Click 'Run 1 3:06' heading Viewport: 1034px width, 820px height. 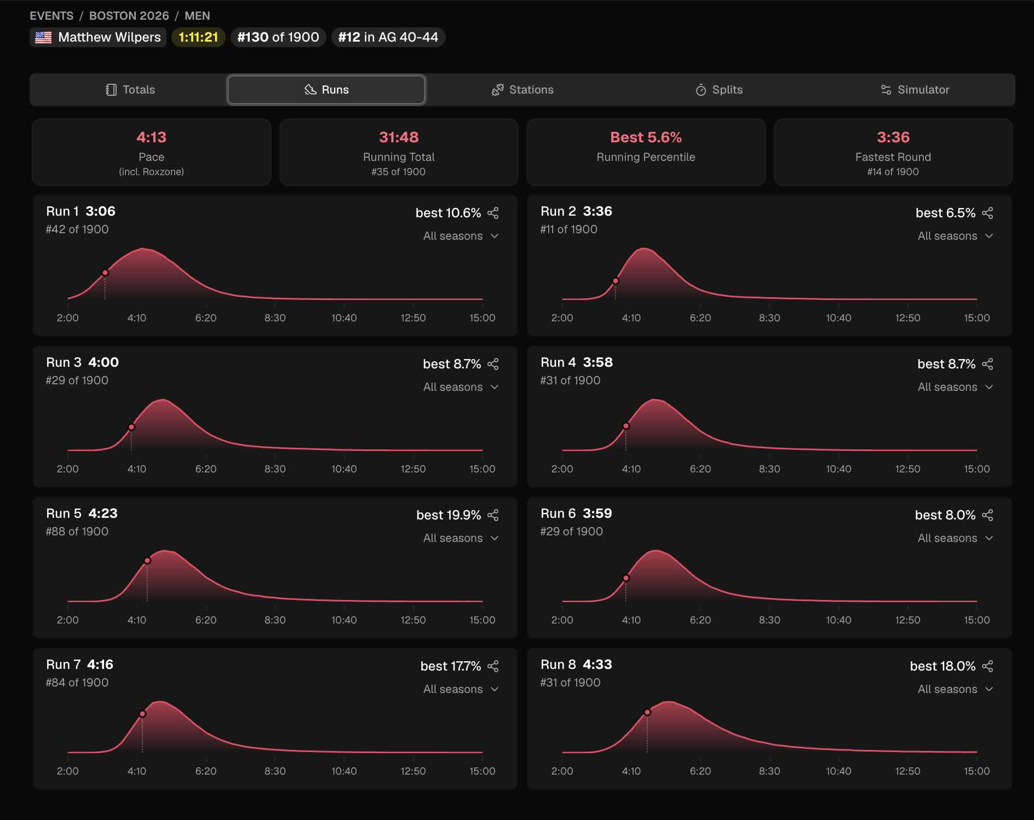point(81,211)
